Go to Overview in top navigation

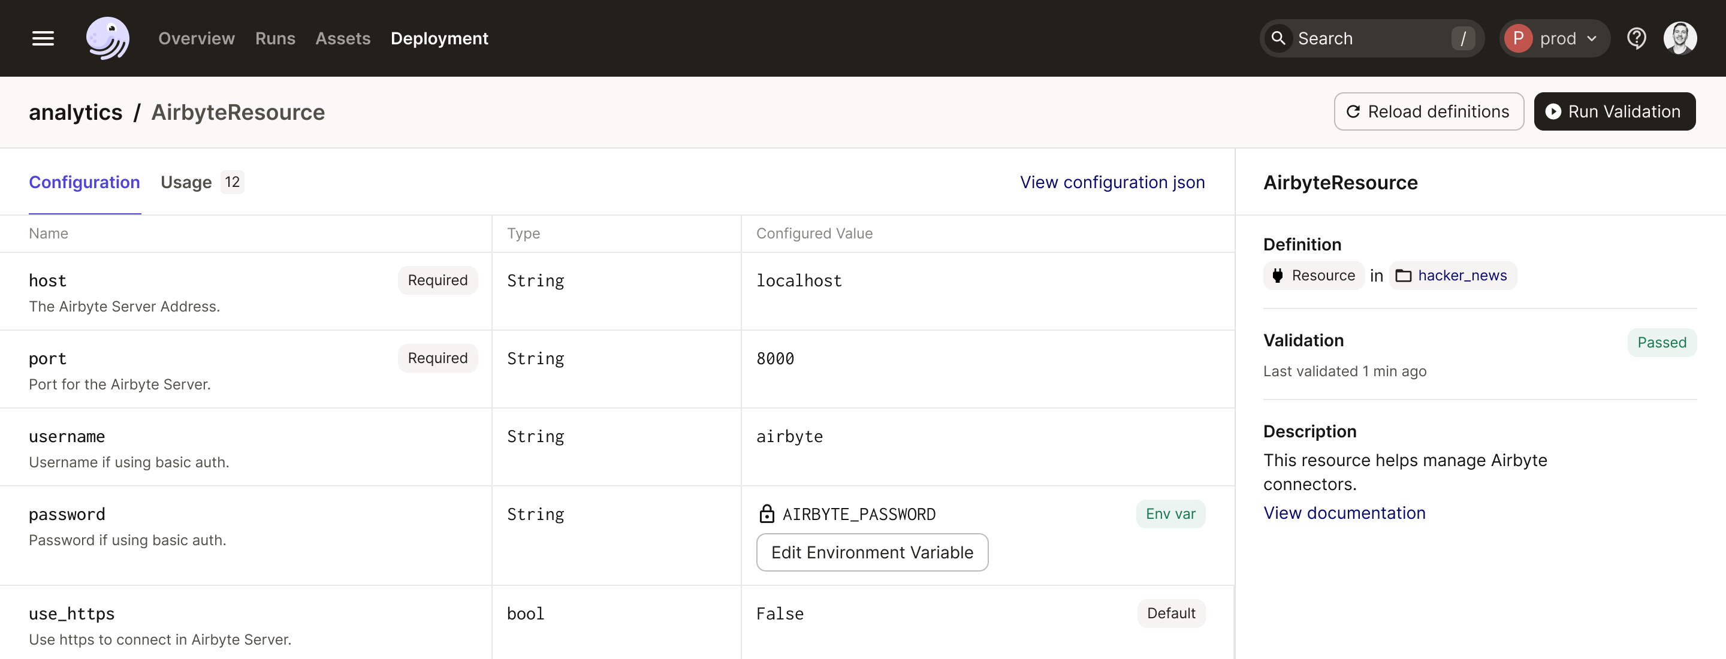click(197, 38)
